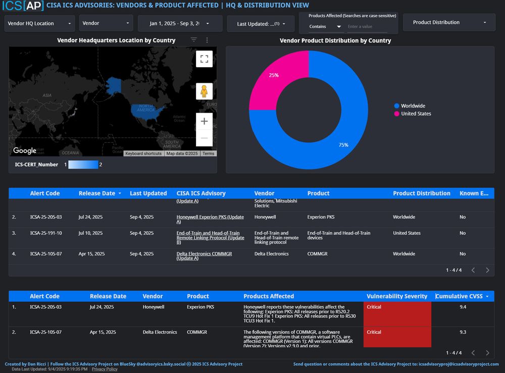Expand the Contains match-type dropdown
This screenshot has height=373, width=505.
coord(325,26)
